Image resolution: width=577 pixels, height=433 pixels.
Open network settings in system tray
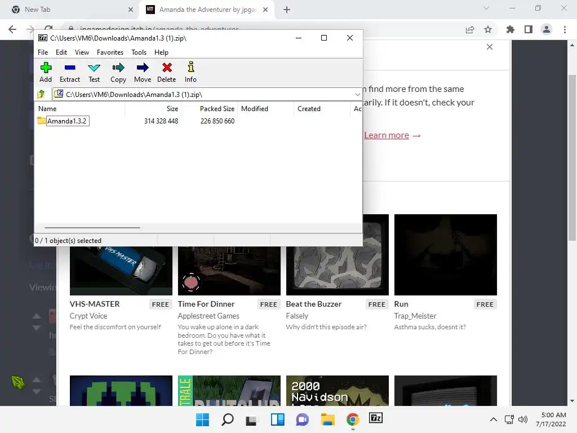point(509,419)
